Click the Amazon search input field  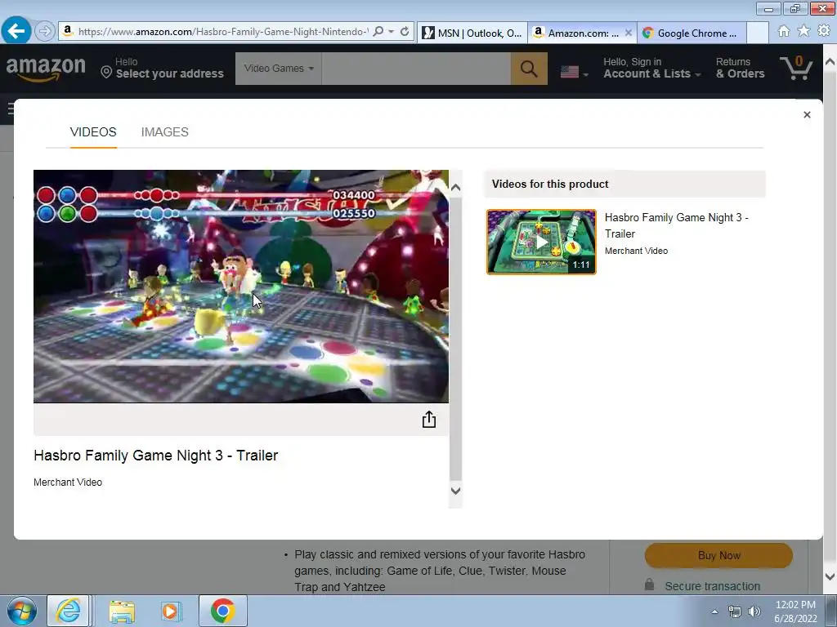416,69
